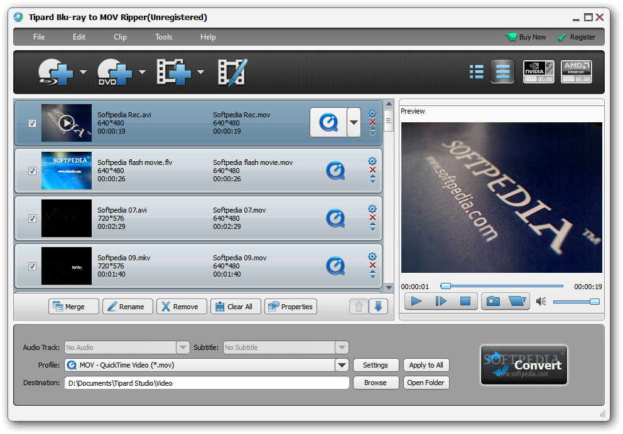The height and width of the screenshot is (434, 623).
Task: Stop the preview playback
Action: [465, 301]
